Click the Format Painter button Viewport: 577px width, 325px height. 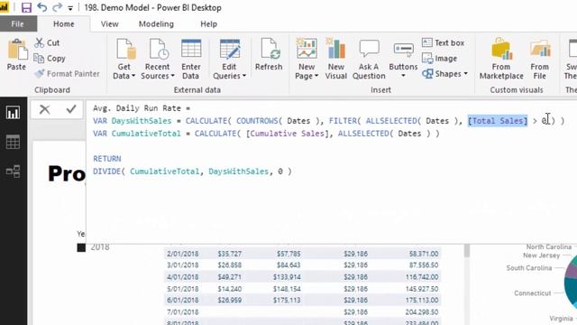tap(68, 74)
